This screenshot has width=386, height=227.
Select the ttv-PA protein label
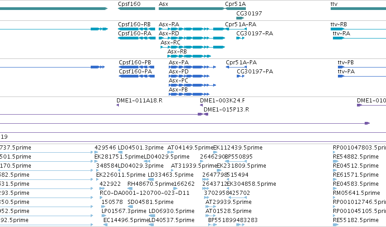pyautogui.click(x=346, y=72)
